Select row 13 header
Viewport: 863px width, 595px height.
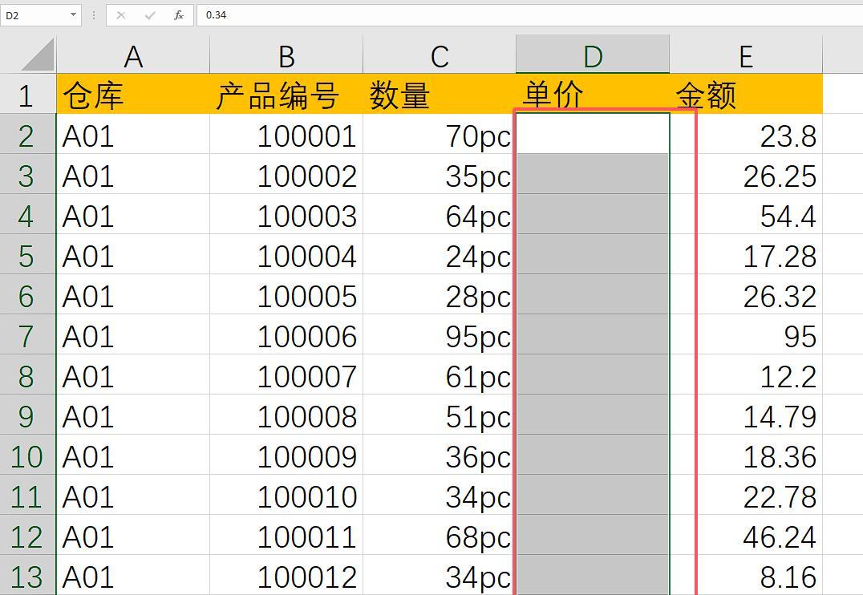[27, 576]
